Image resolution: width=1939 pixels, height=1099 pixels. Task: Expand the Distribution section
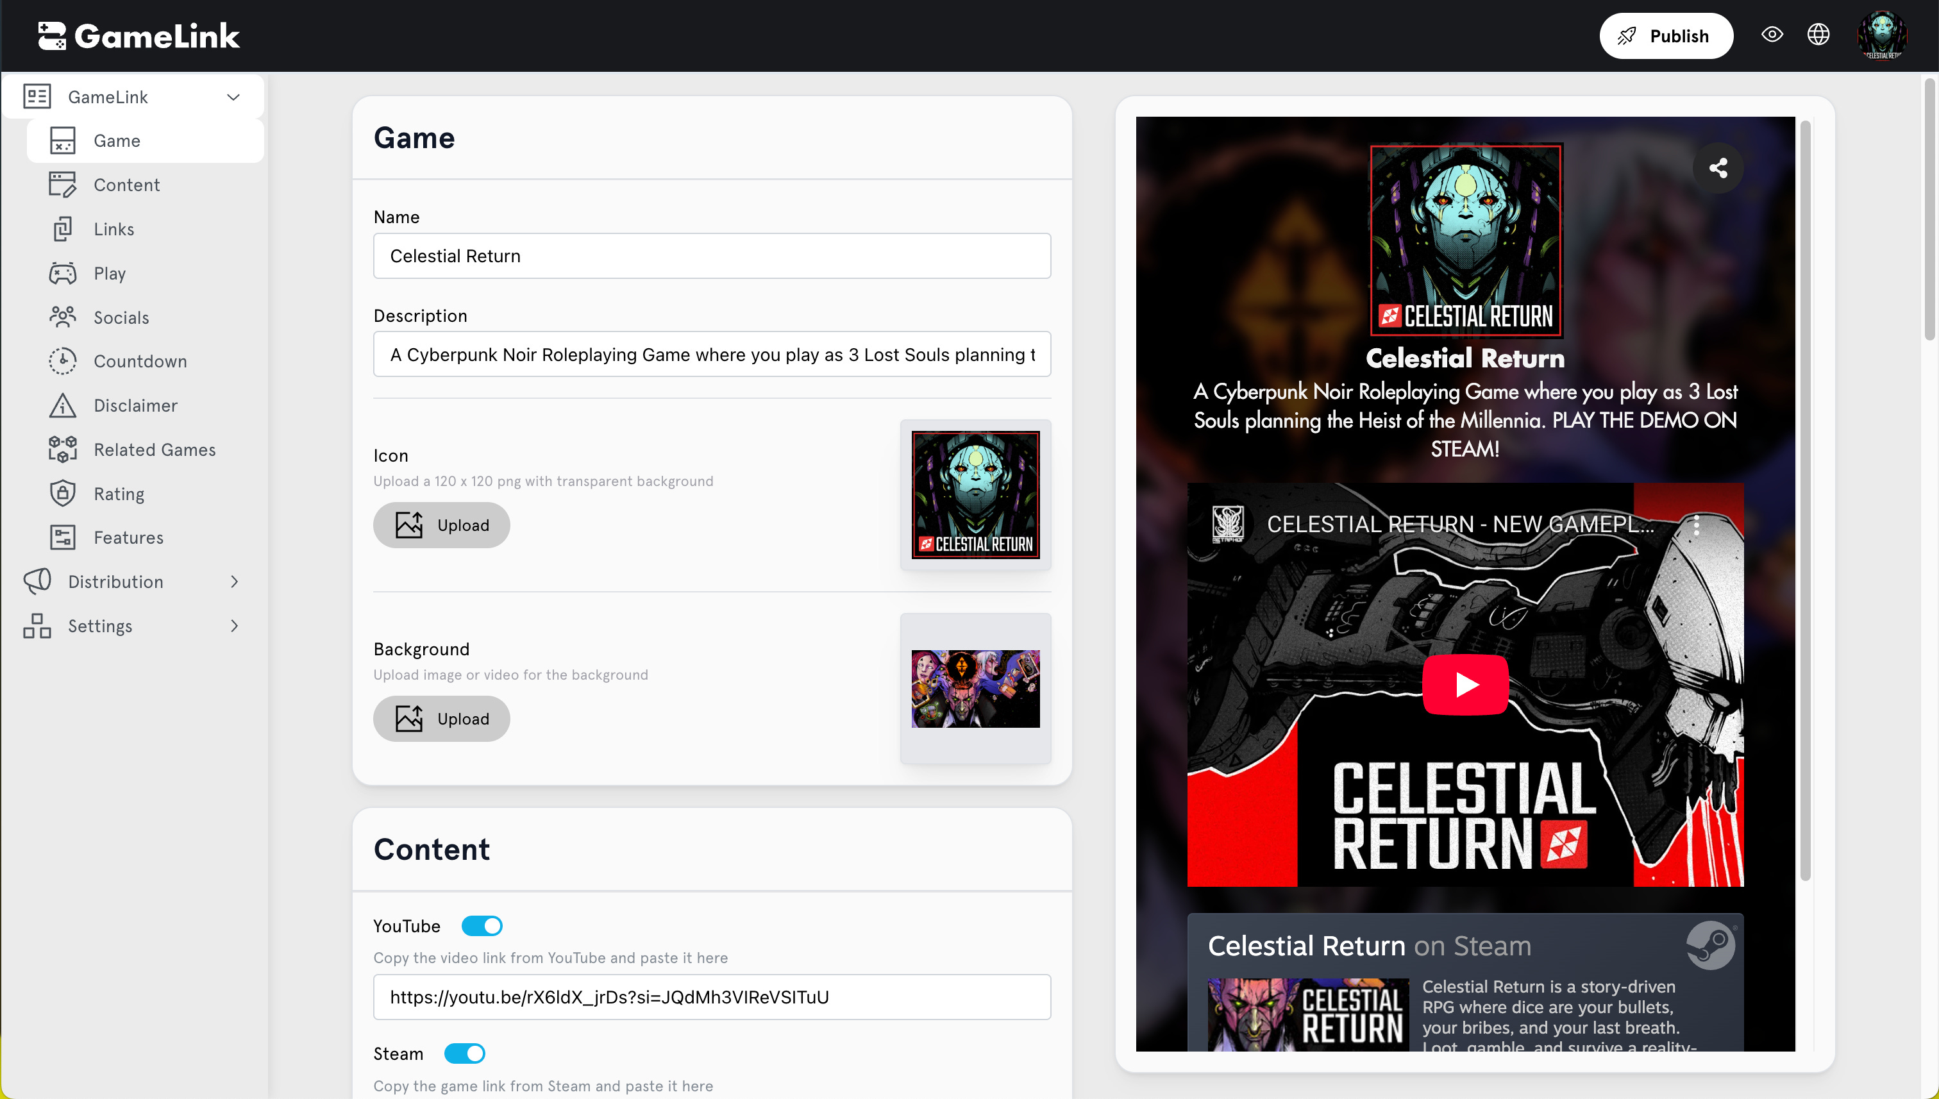tap(233, 582)
